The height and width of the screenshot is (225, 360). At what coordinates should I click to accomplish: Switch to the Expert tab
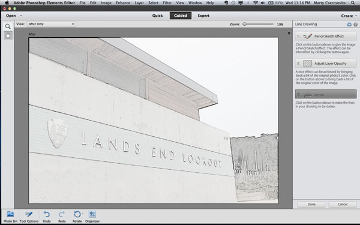tap(203, 16)
